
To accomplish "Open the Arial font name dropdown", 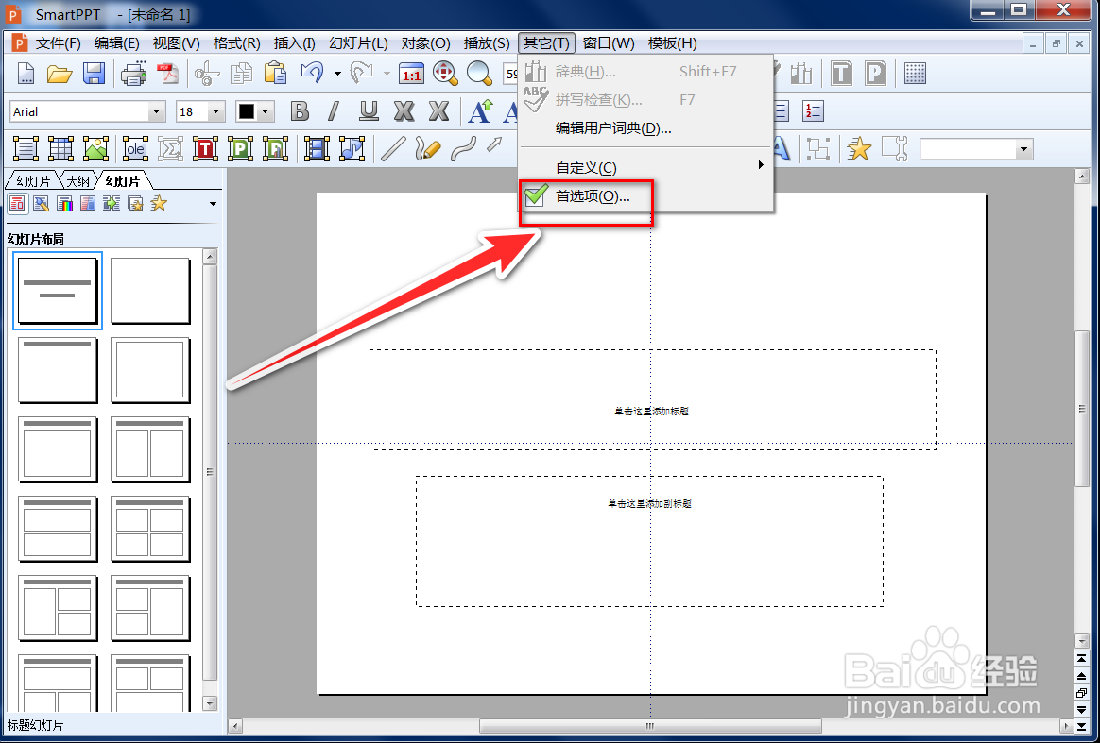I will coord(157,111).
